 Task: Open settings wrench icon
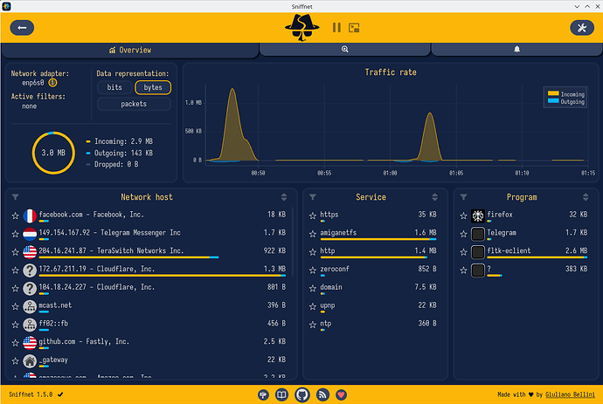coord(582,28)
